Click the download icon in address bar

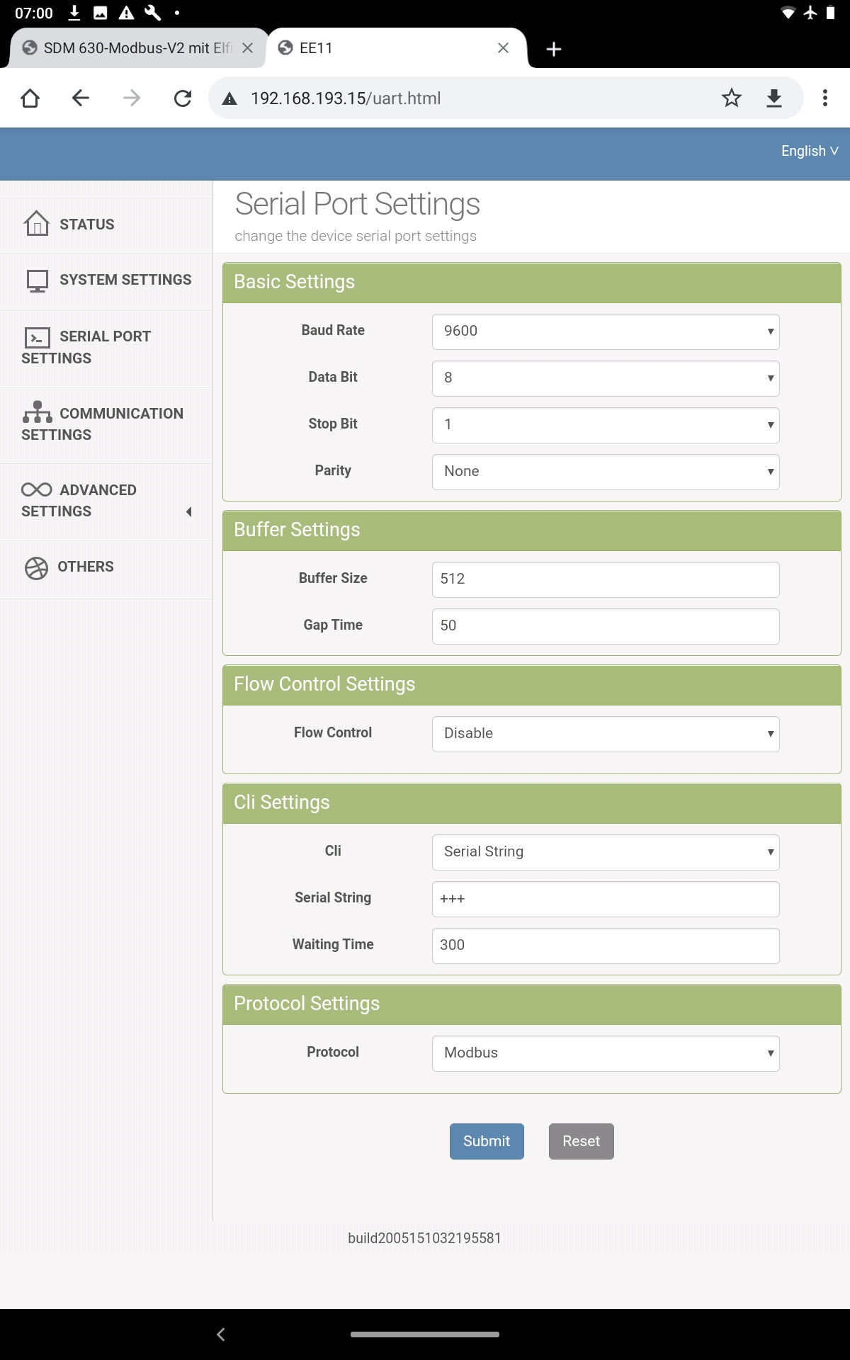774,98
